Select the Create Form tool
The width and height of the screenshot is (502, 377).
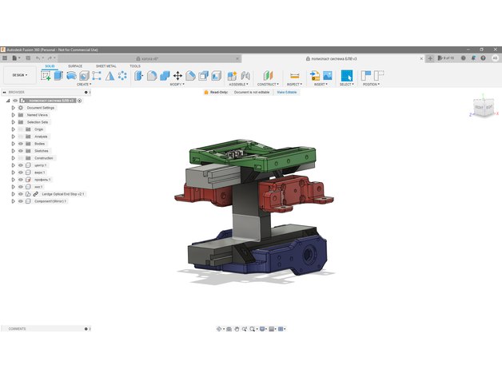[71, 76]
